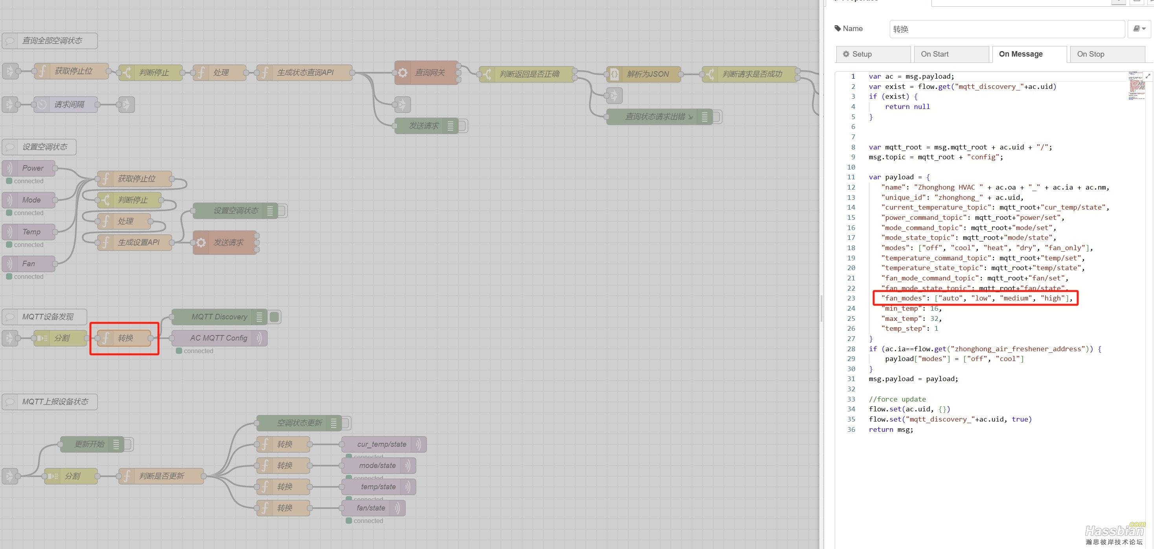Trigger the inject node before 请求间隔

pos(10,105)
